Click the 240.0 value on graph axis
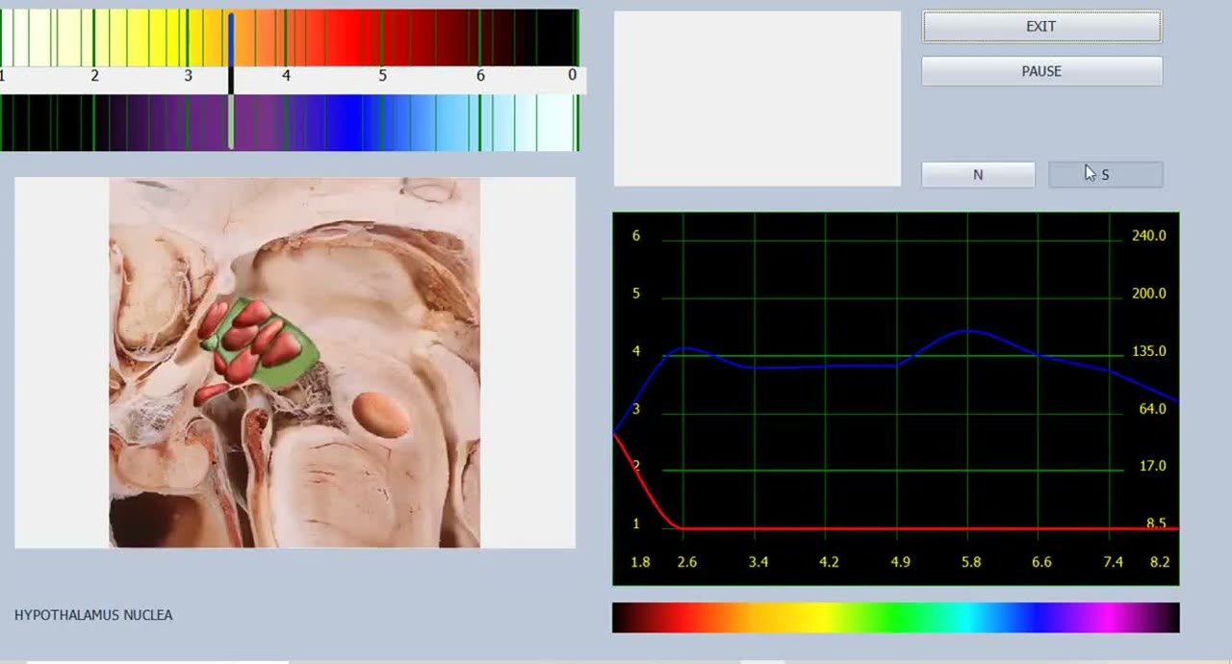 click(x=1148, y=236)
